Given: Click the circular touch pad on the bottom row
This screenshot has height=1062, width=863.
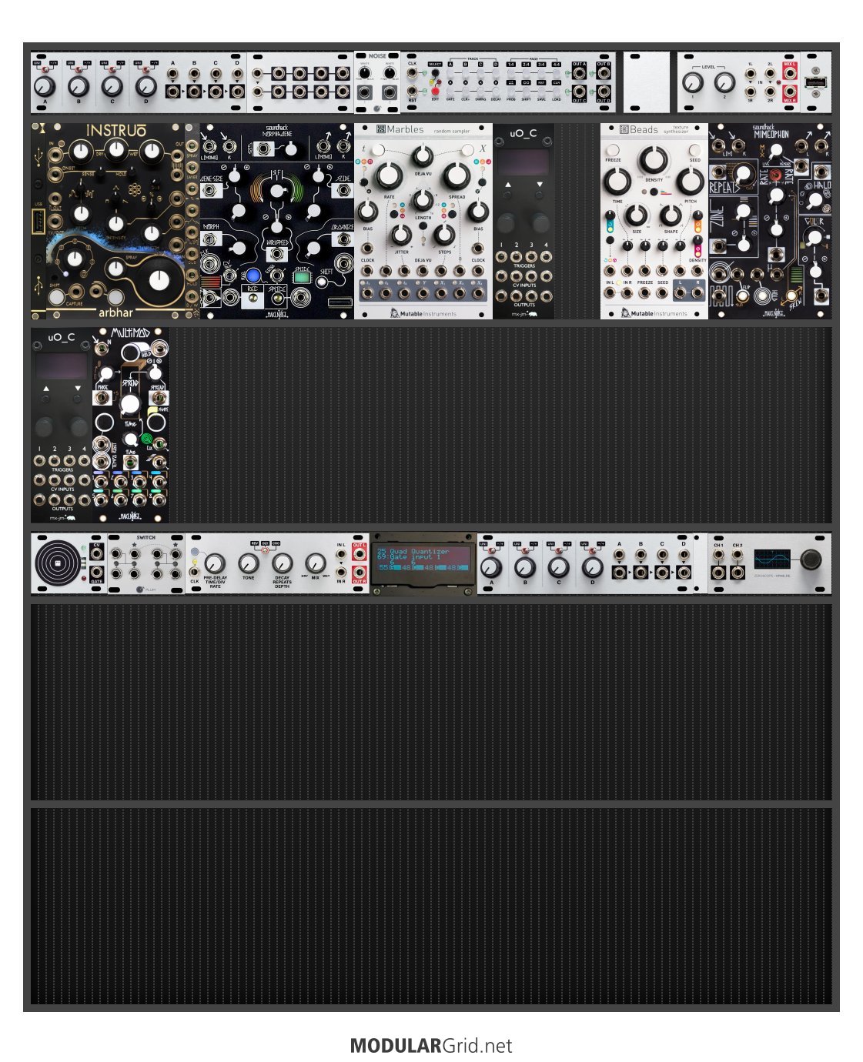Looking at the screenshot, I should pos(58,564).
